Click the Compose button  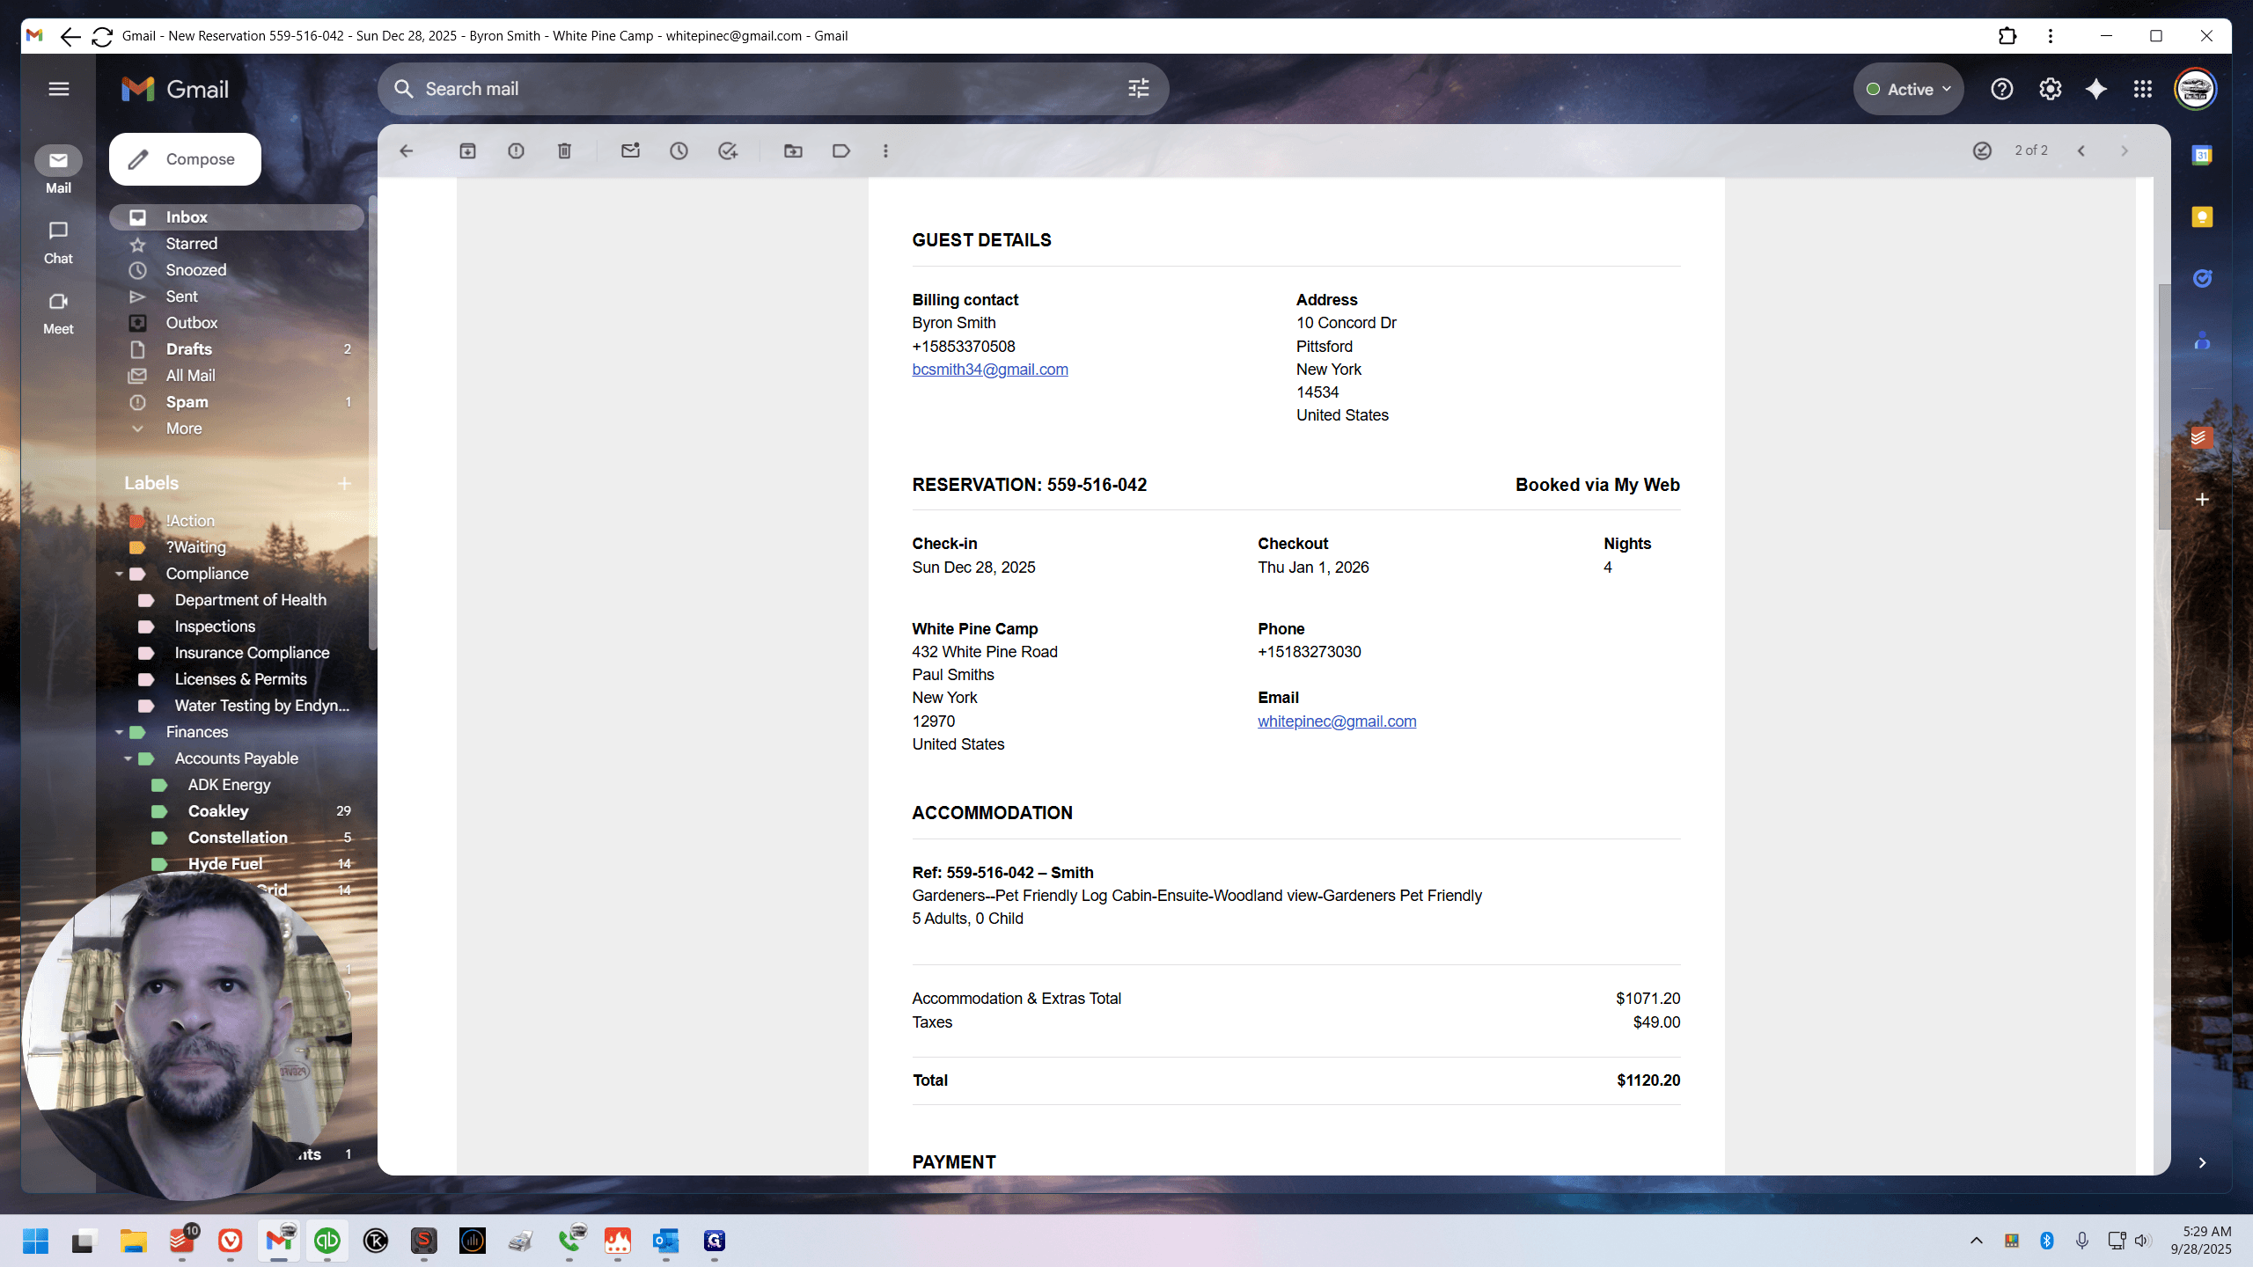[185, 159]
